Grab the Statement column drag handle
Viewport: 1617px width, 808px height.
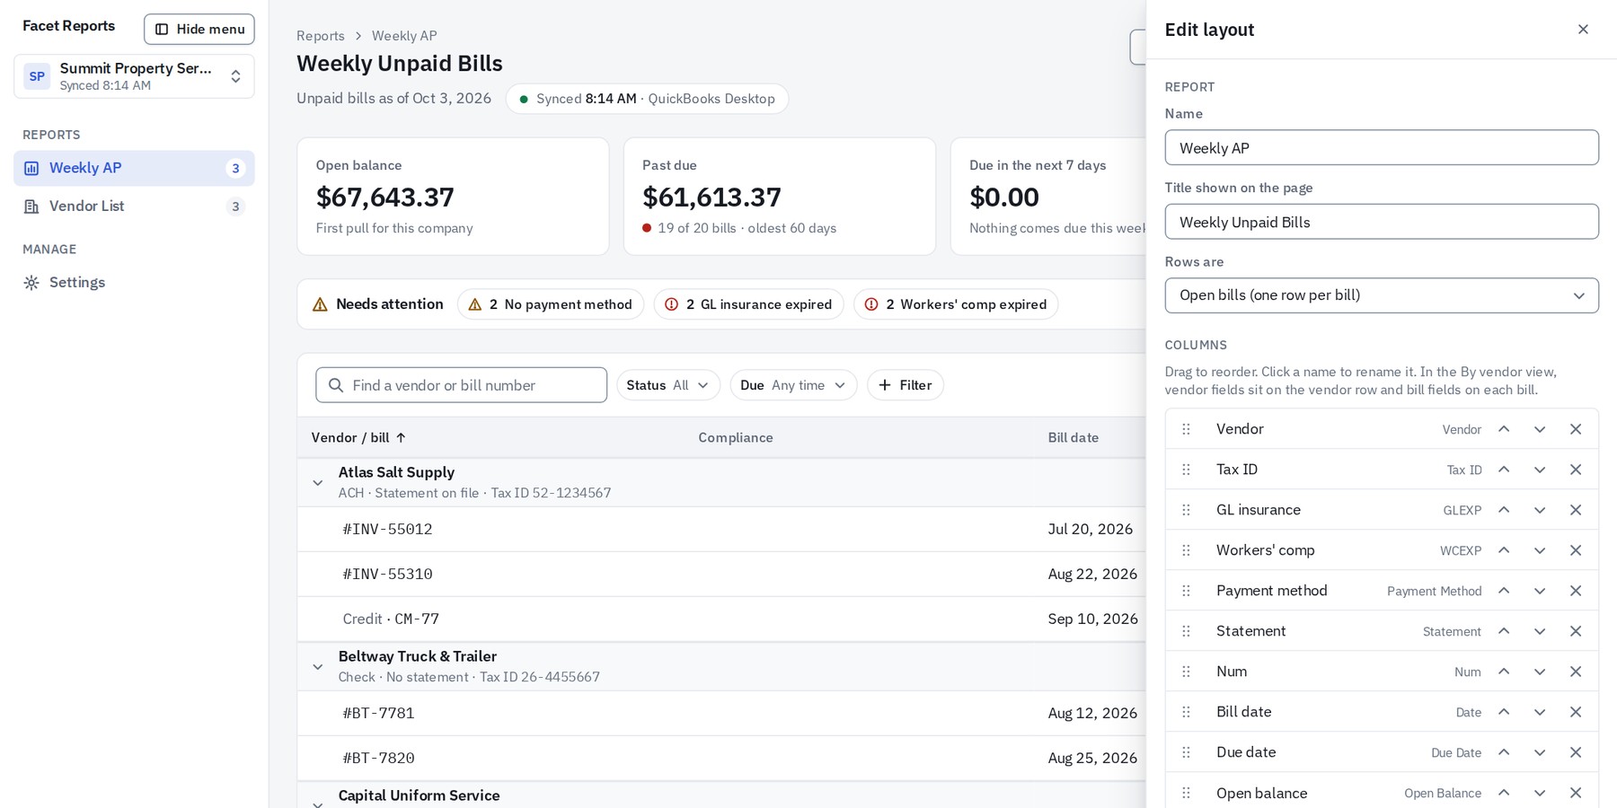[1186, 631]
